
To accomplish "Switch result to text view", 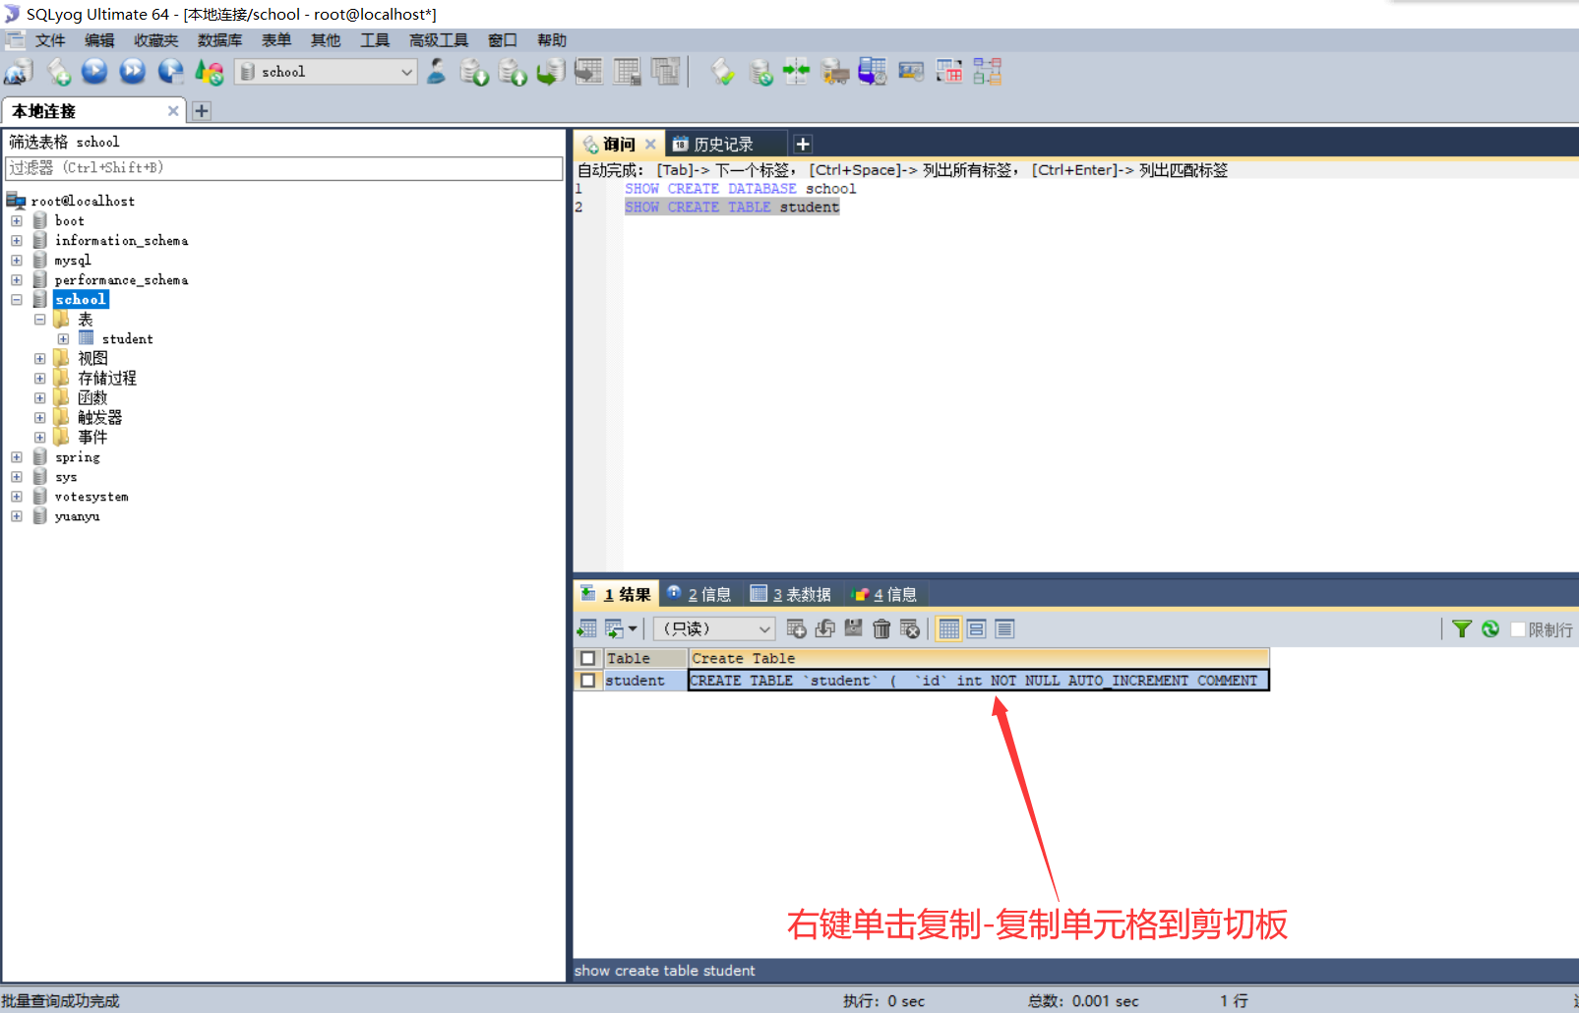I will coord(1004,628).
